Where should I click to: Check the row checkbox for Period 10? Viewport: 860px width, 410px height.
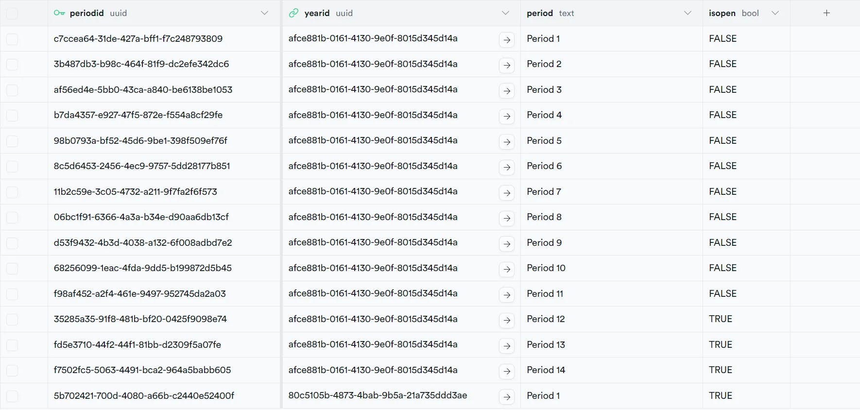[x=12, y=269]
